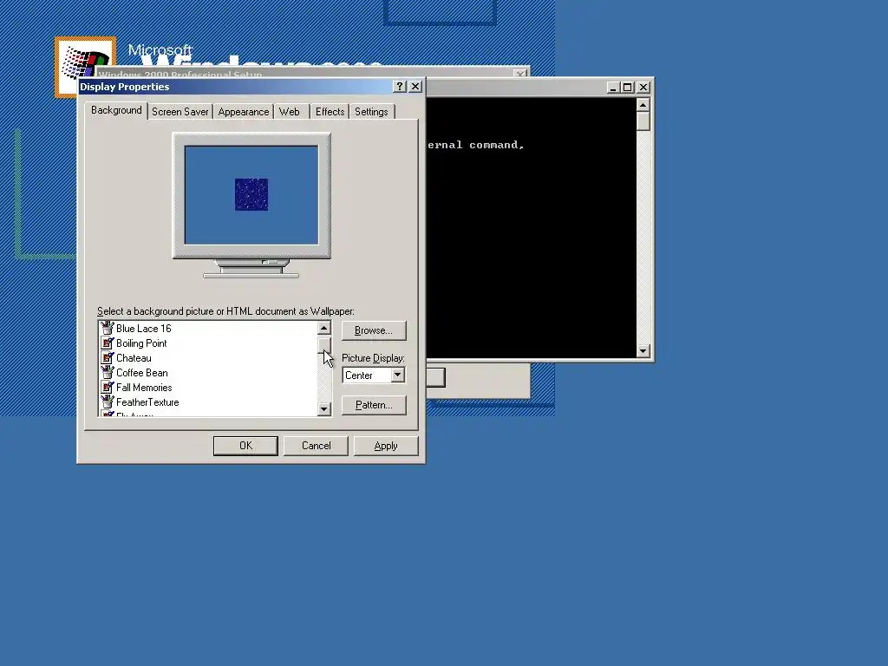This screenshot has width=888, height=666.
Task: Click the command prompt title bar
Action: (x=515, y=88)
